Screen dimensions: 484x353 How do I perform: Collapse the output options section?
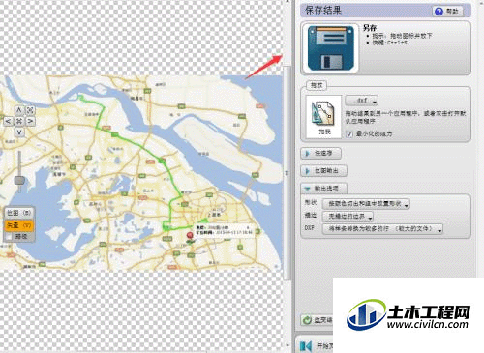[324, 189]
